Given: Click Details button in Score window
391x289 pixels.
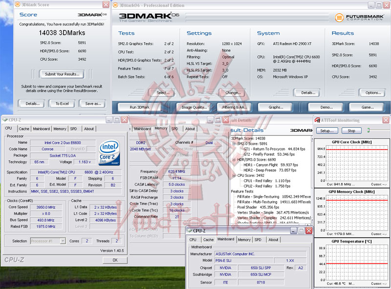Looking at the screenshot, I should click(x=32, y=103).
